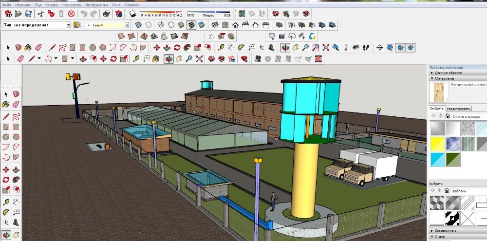Enable the Hidden Line face style
The width and height of the screenshot is (487, 241).
pyautogui.click(x=171, y=25)
